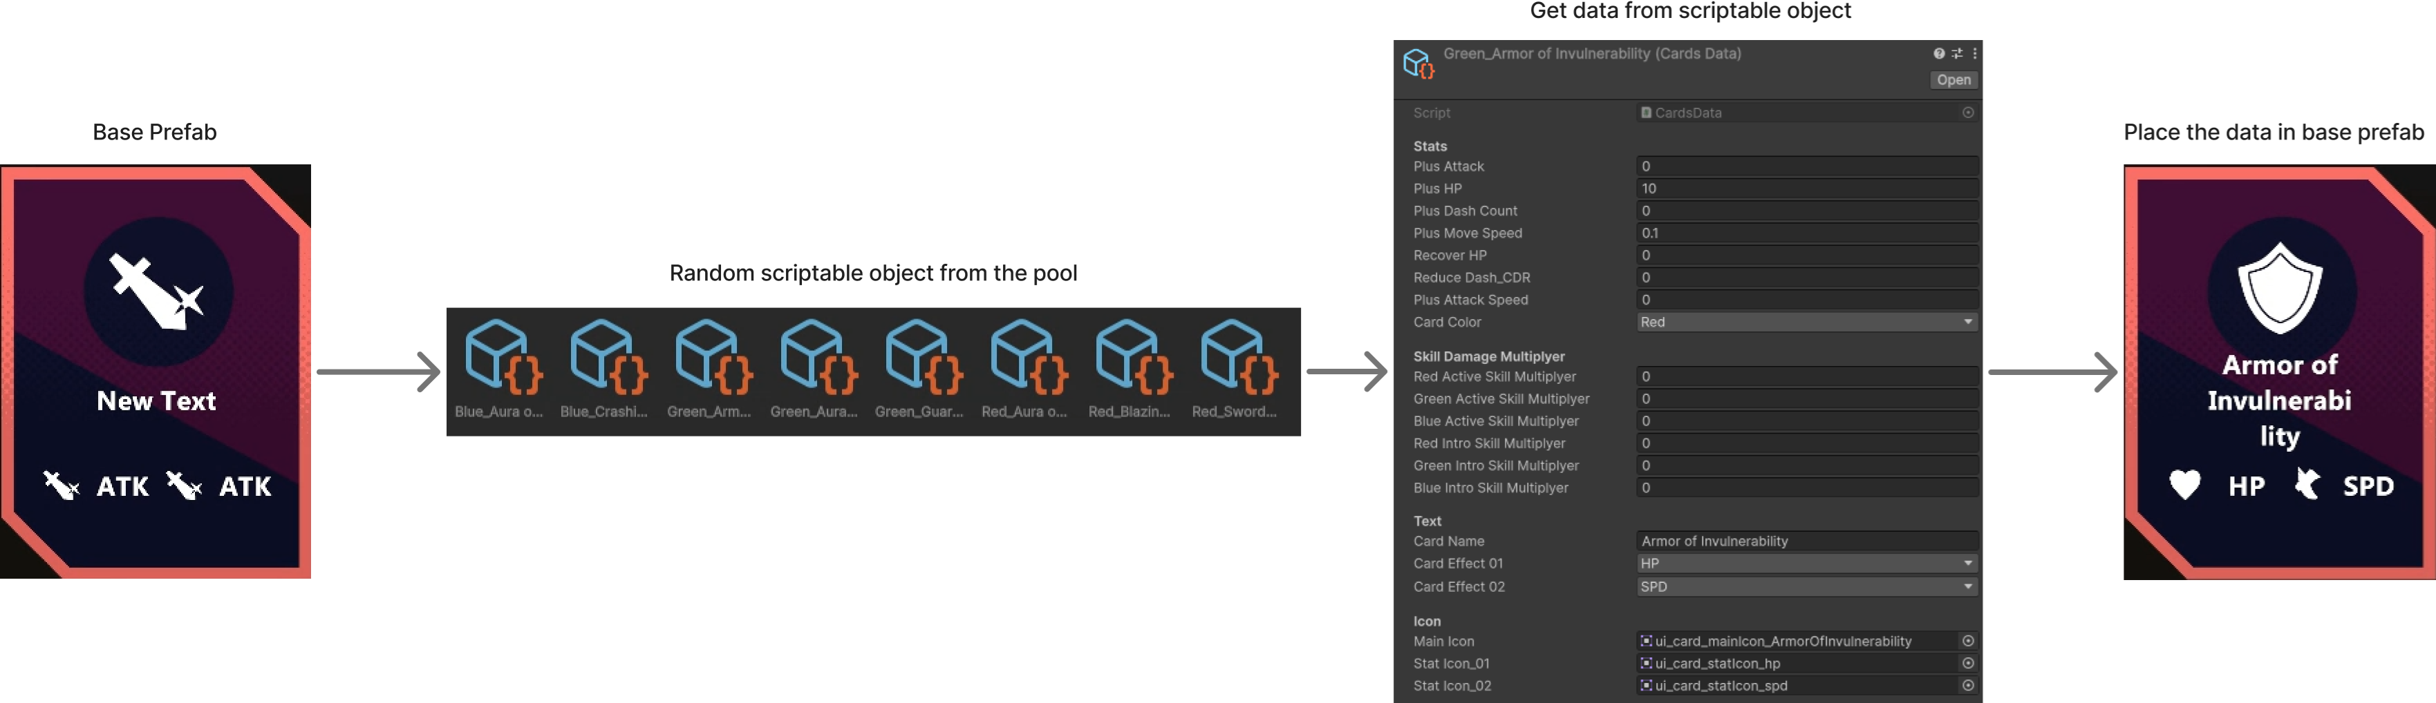Click the Card Name text field

(1806, 541)
